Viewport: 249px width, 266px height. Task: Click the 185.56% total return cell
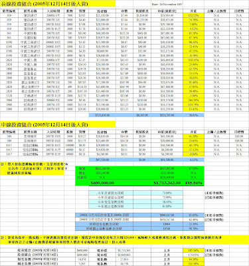click(193, 183)
